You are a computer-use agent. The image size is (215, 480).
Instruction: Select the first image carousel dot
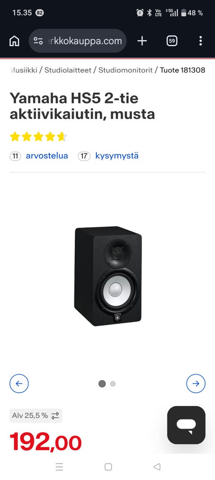coord(102,383)
